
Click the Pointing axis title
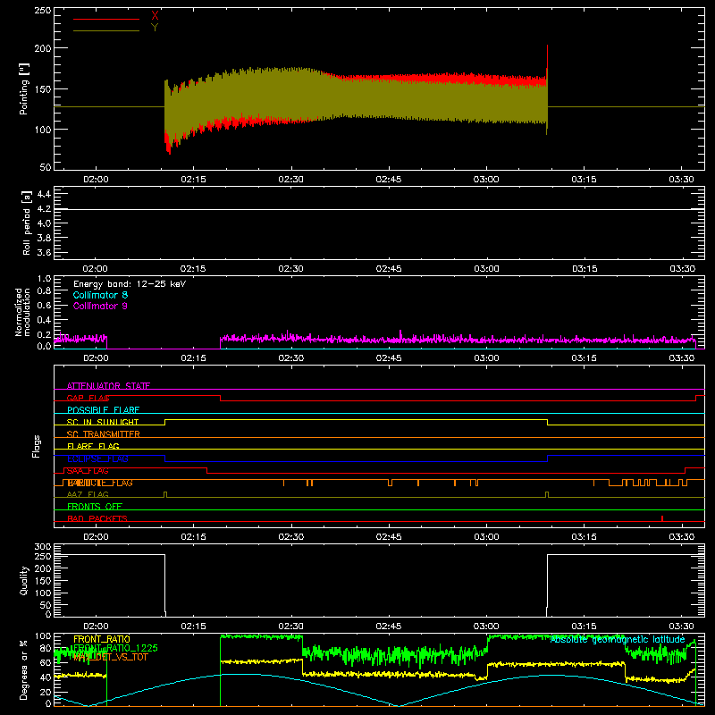tap(24, 88)
